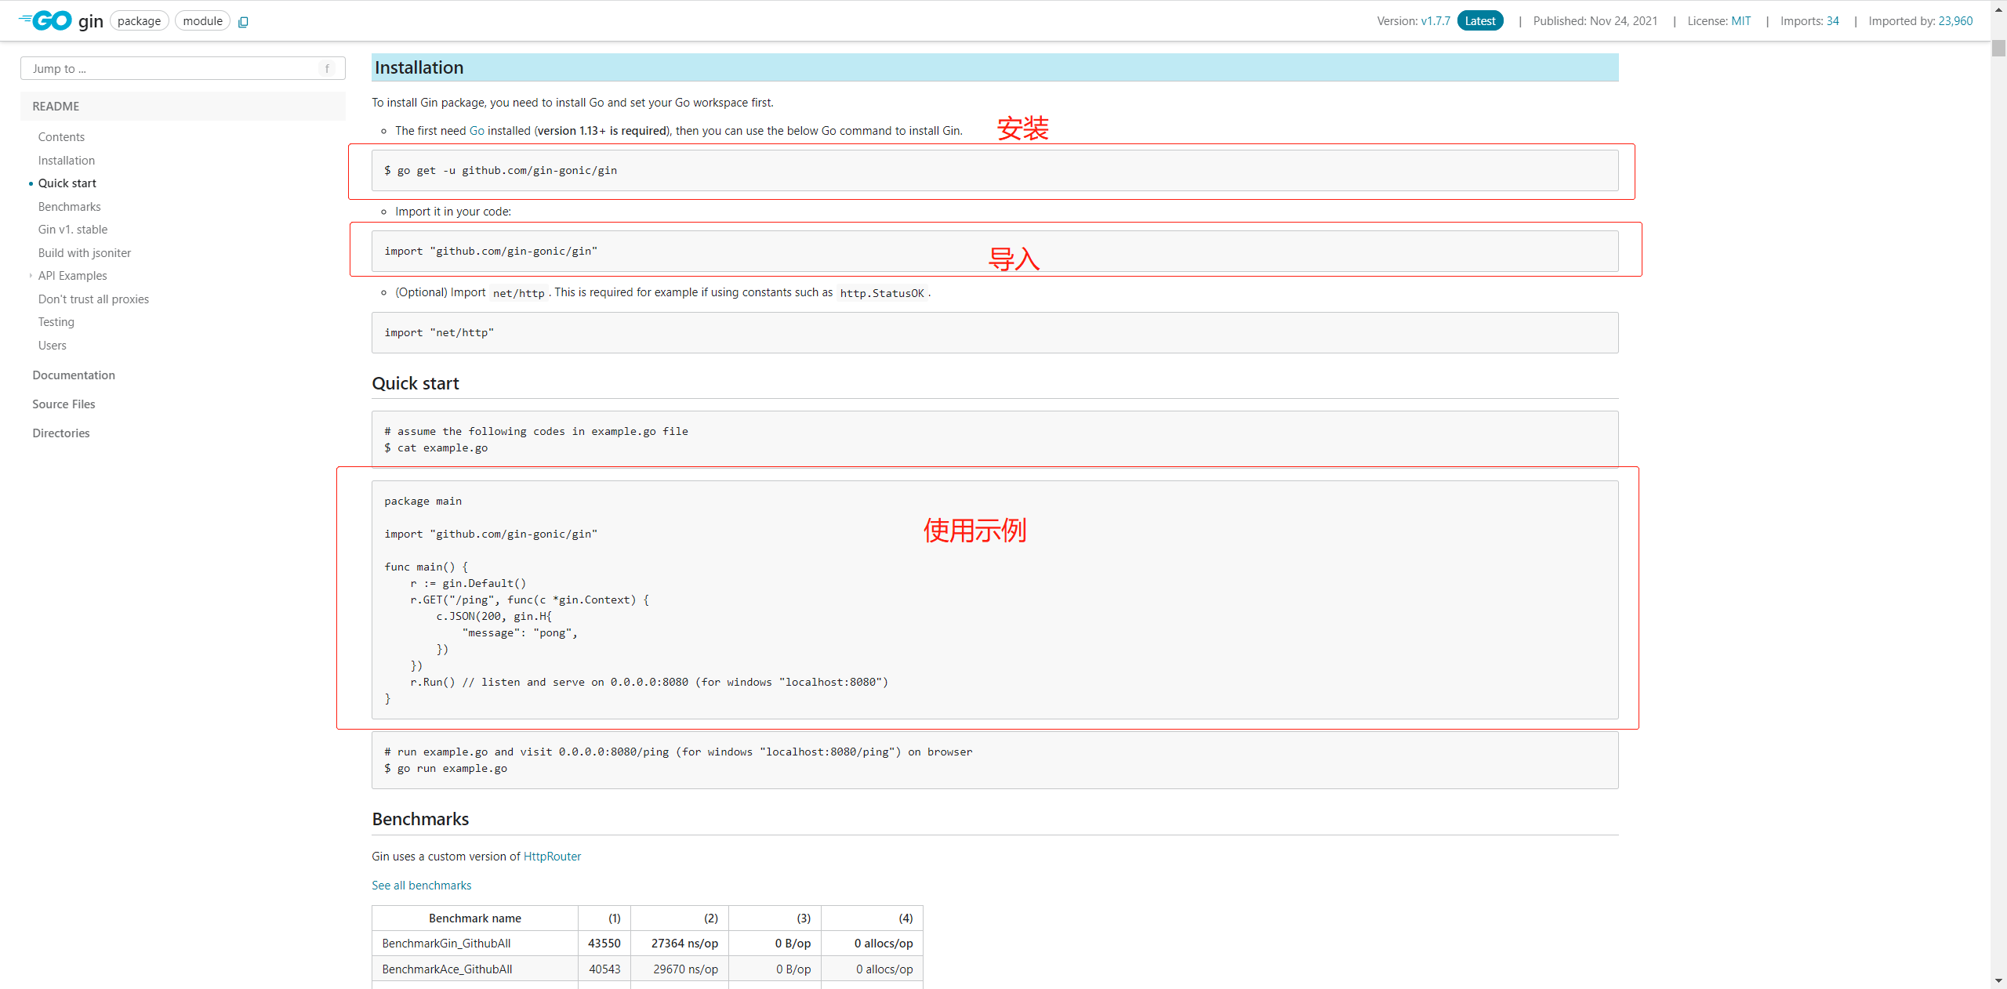
Task: View the 23,960 imported by link
Action: pyautogui.click(x=1955, y=21)
